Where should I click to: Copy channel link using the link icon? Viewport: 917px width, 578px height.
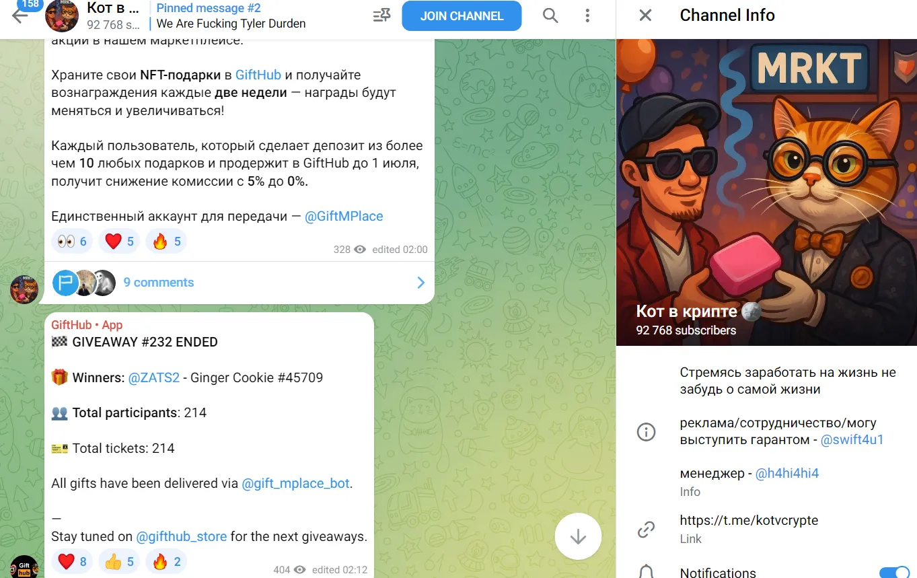click(x=646, y=530)
